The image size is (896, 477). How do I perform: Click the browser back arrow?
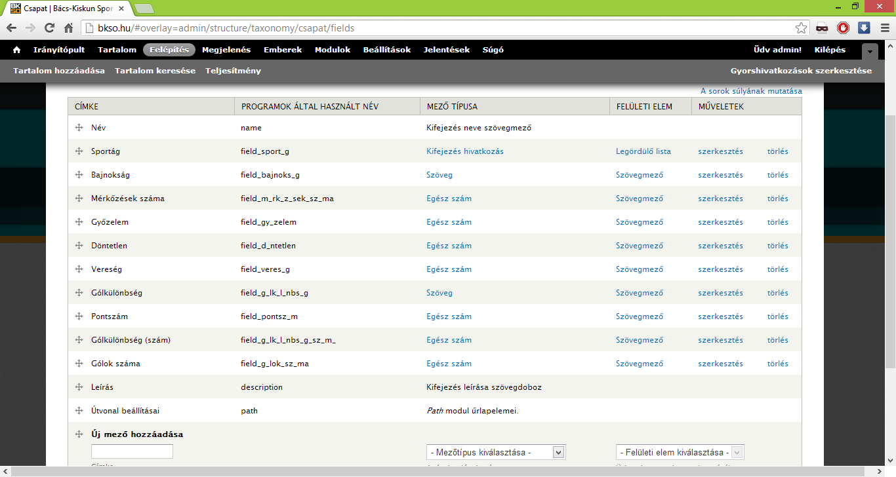click(x=11, y=28)
